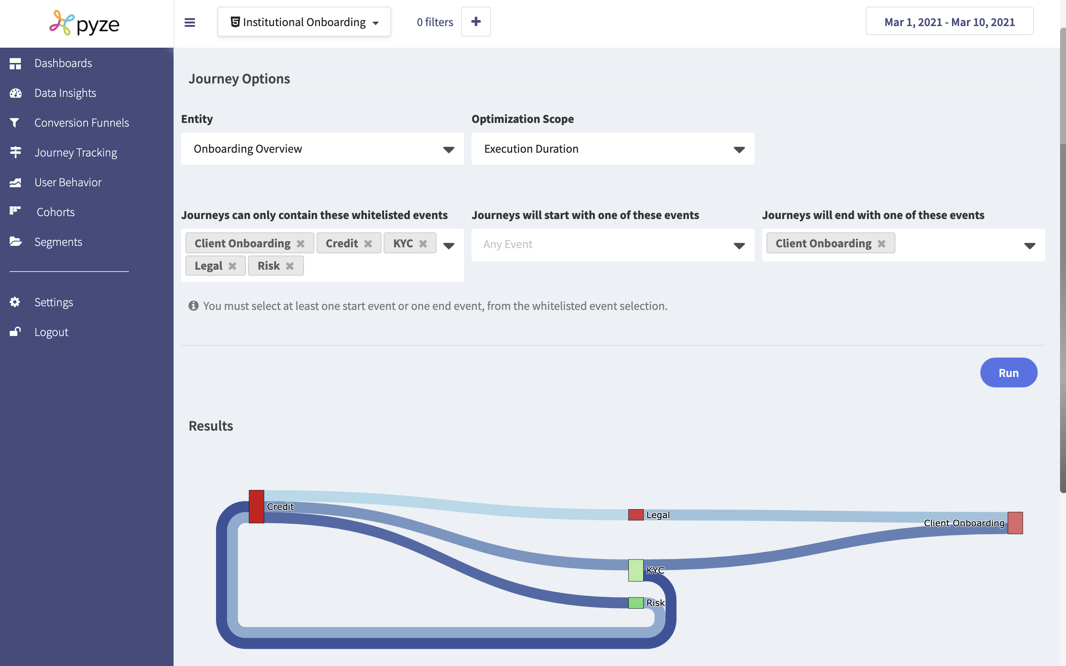Click the hamburger menu icon
This screenshot has height=666, width=1066.
190,22
